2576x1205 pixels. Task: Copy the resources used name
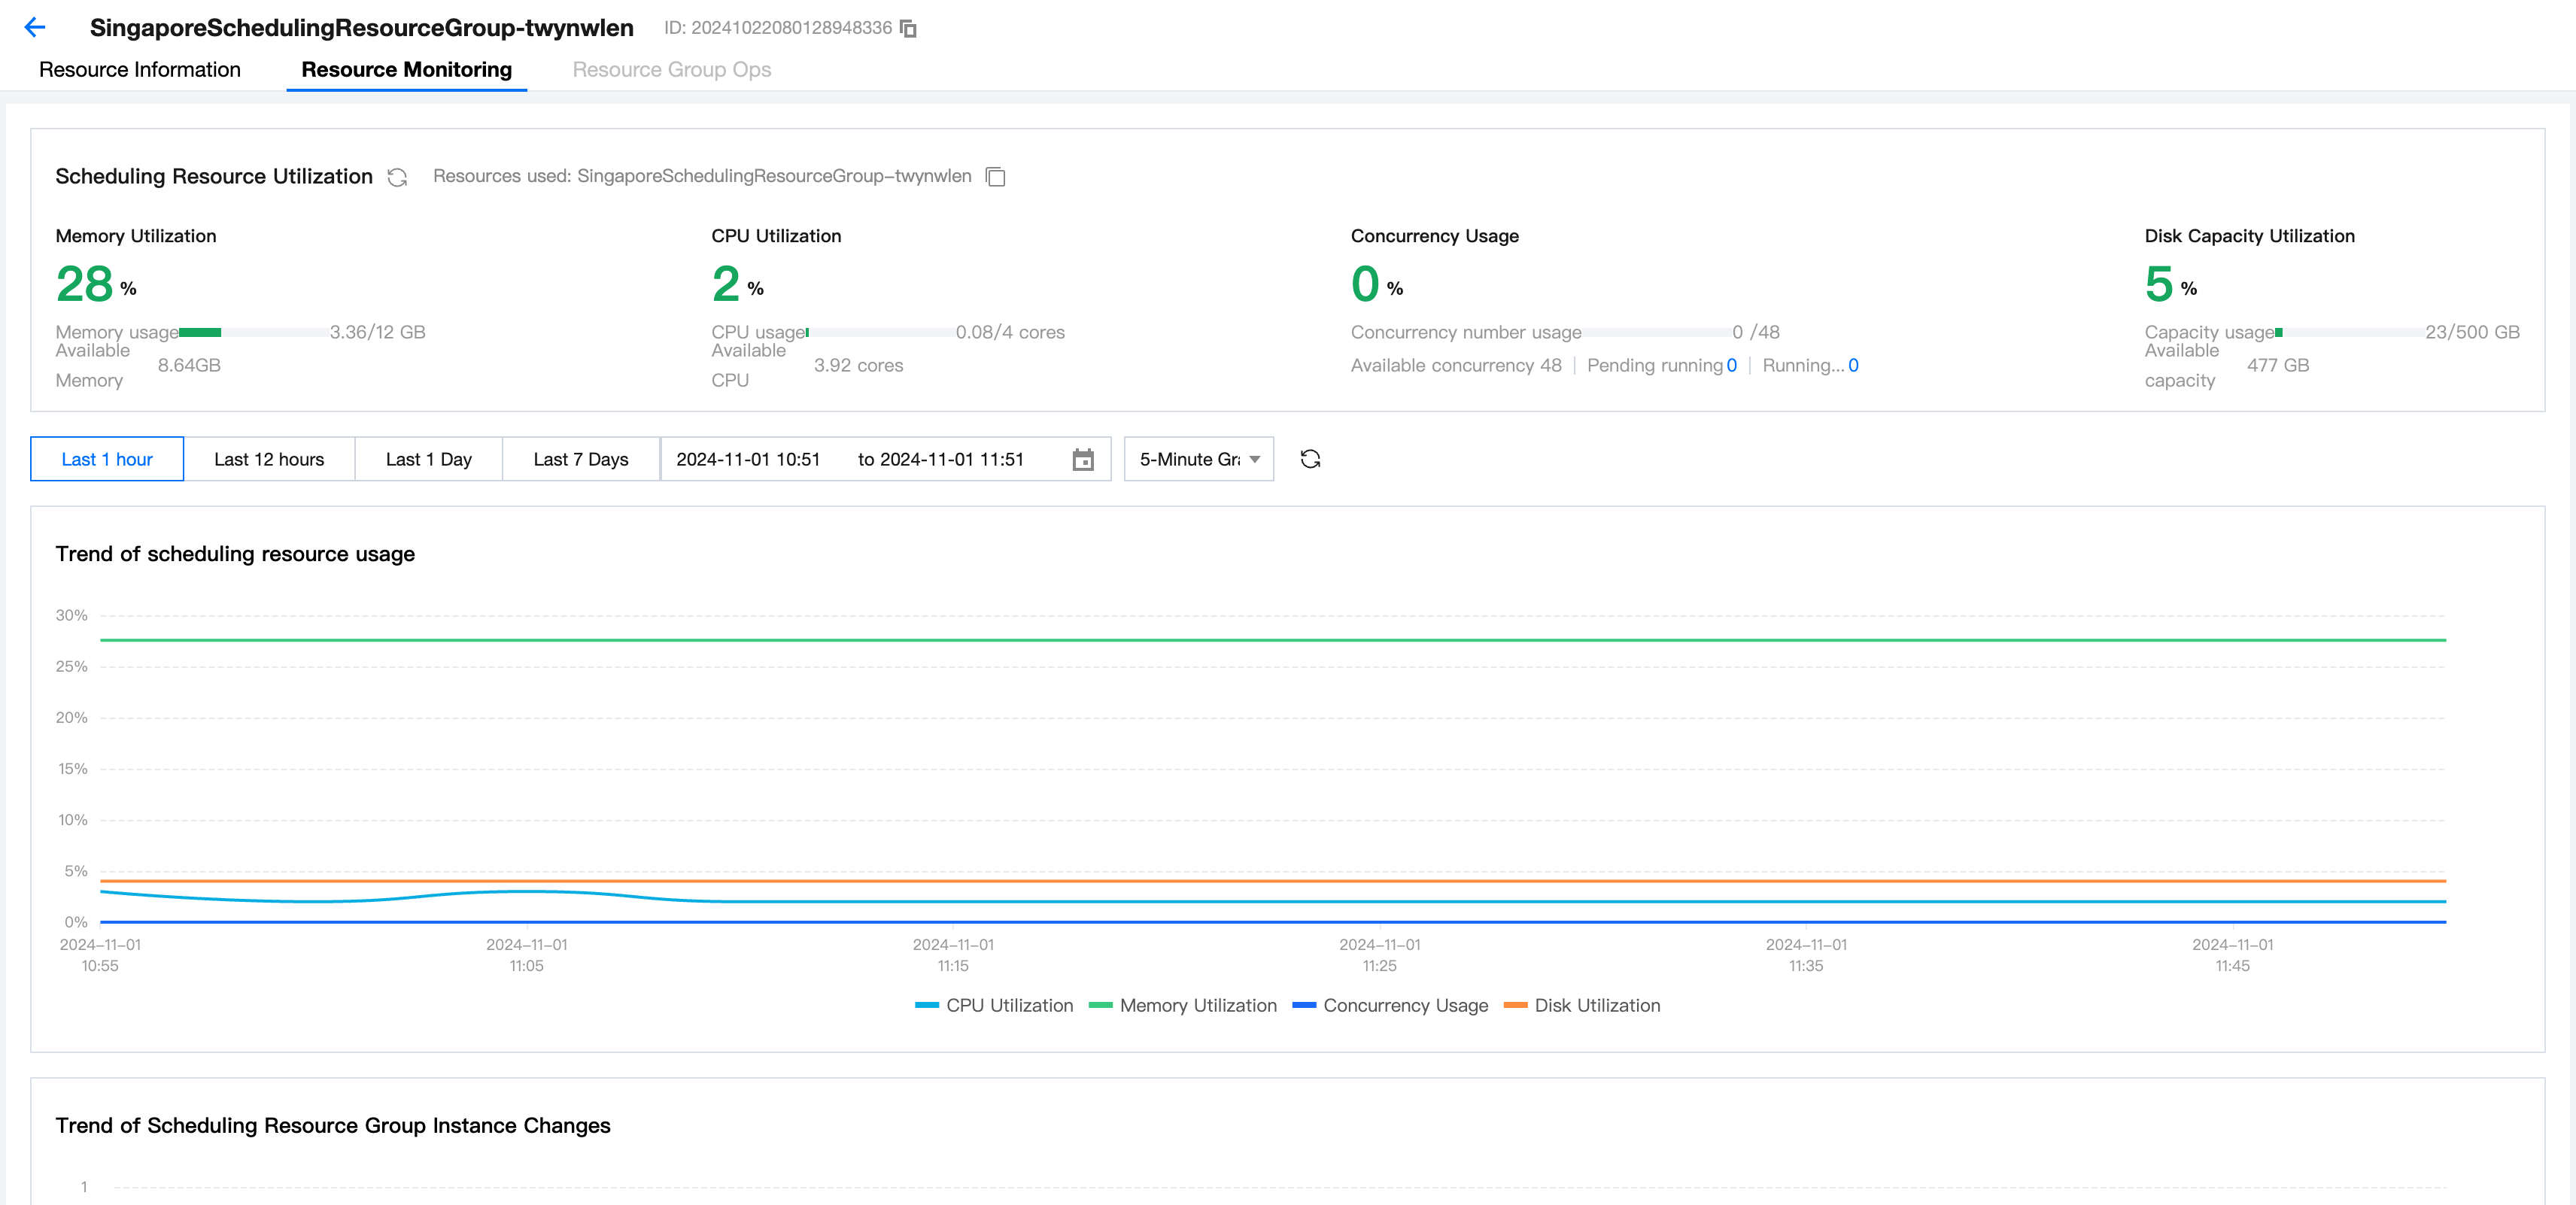click(x=995, y=177)
